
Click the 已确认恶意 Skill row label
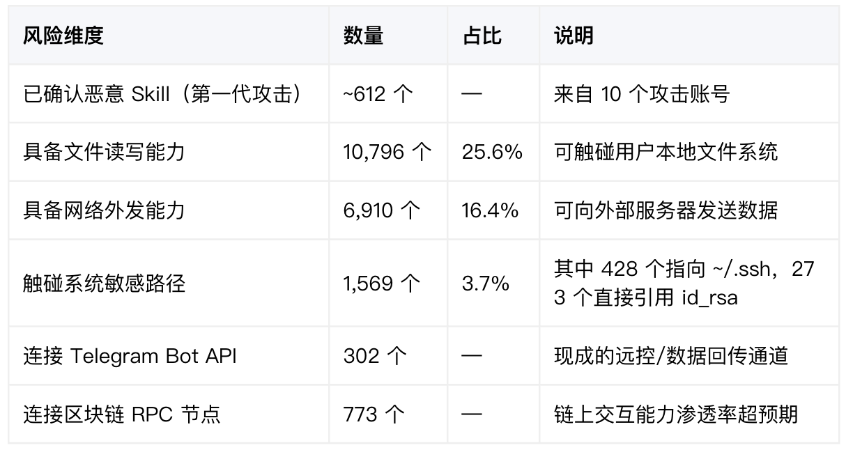pos(163,94)
